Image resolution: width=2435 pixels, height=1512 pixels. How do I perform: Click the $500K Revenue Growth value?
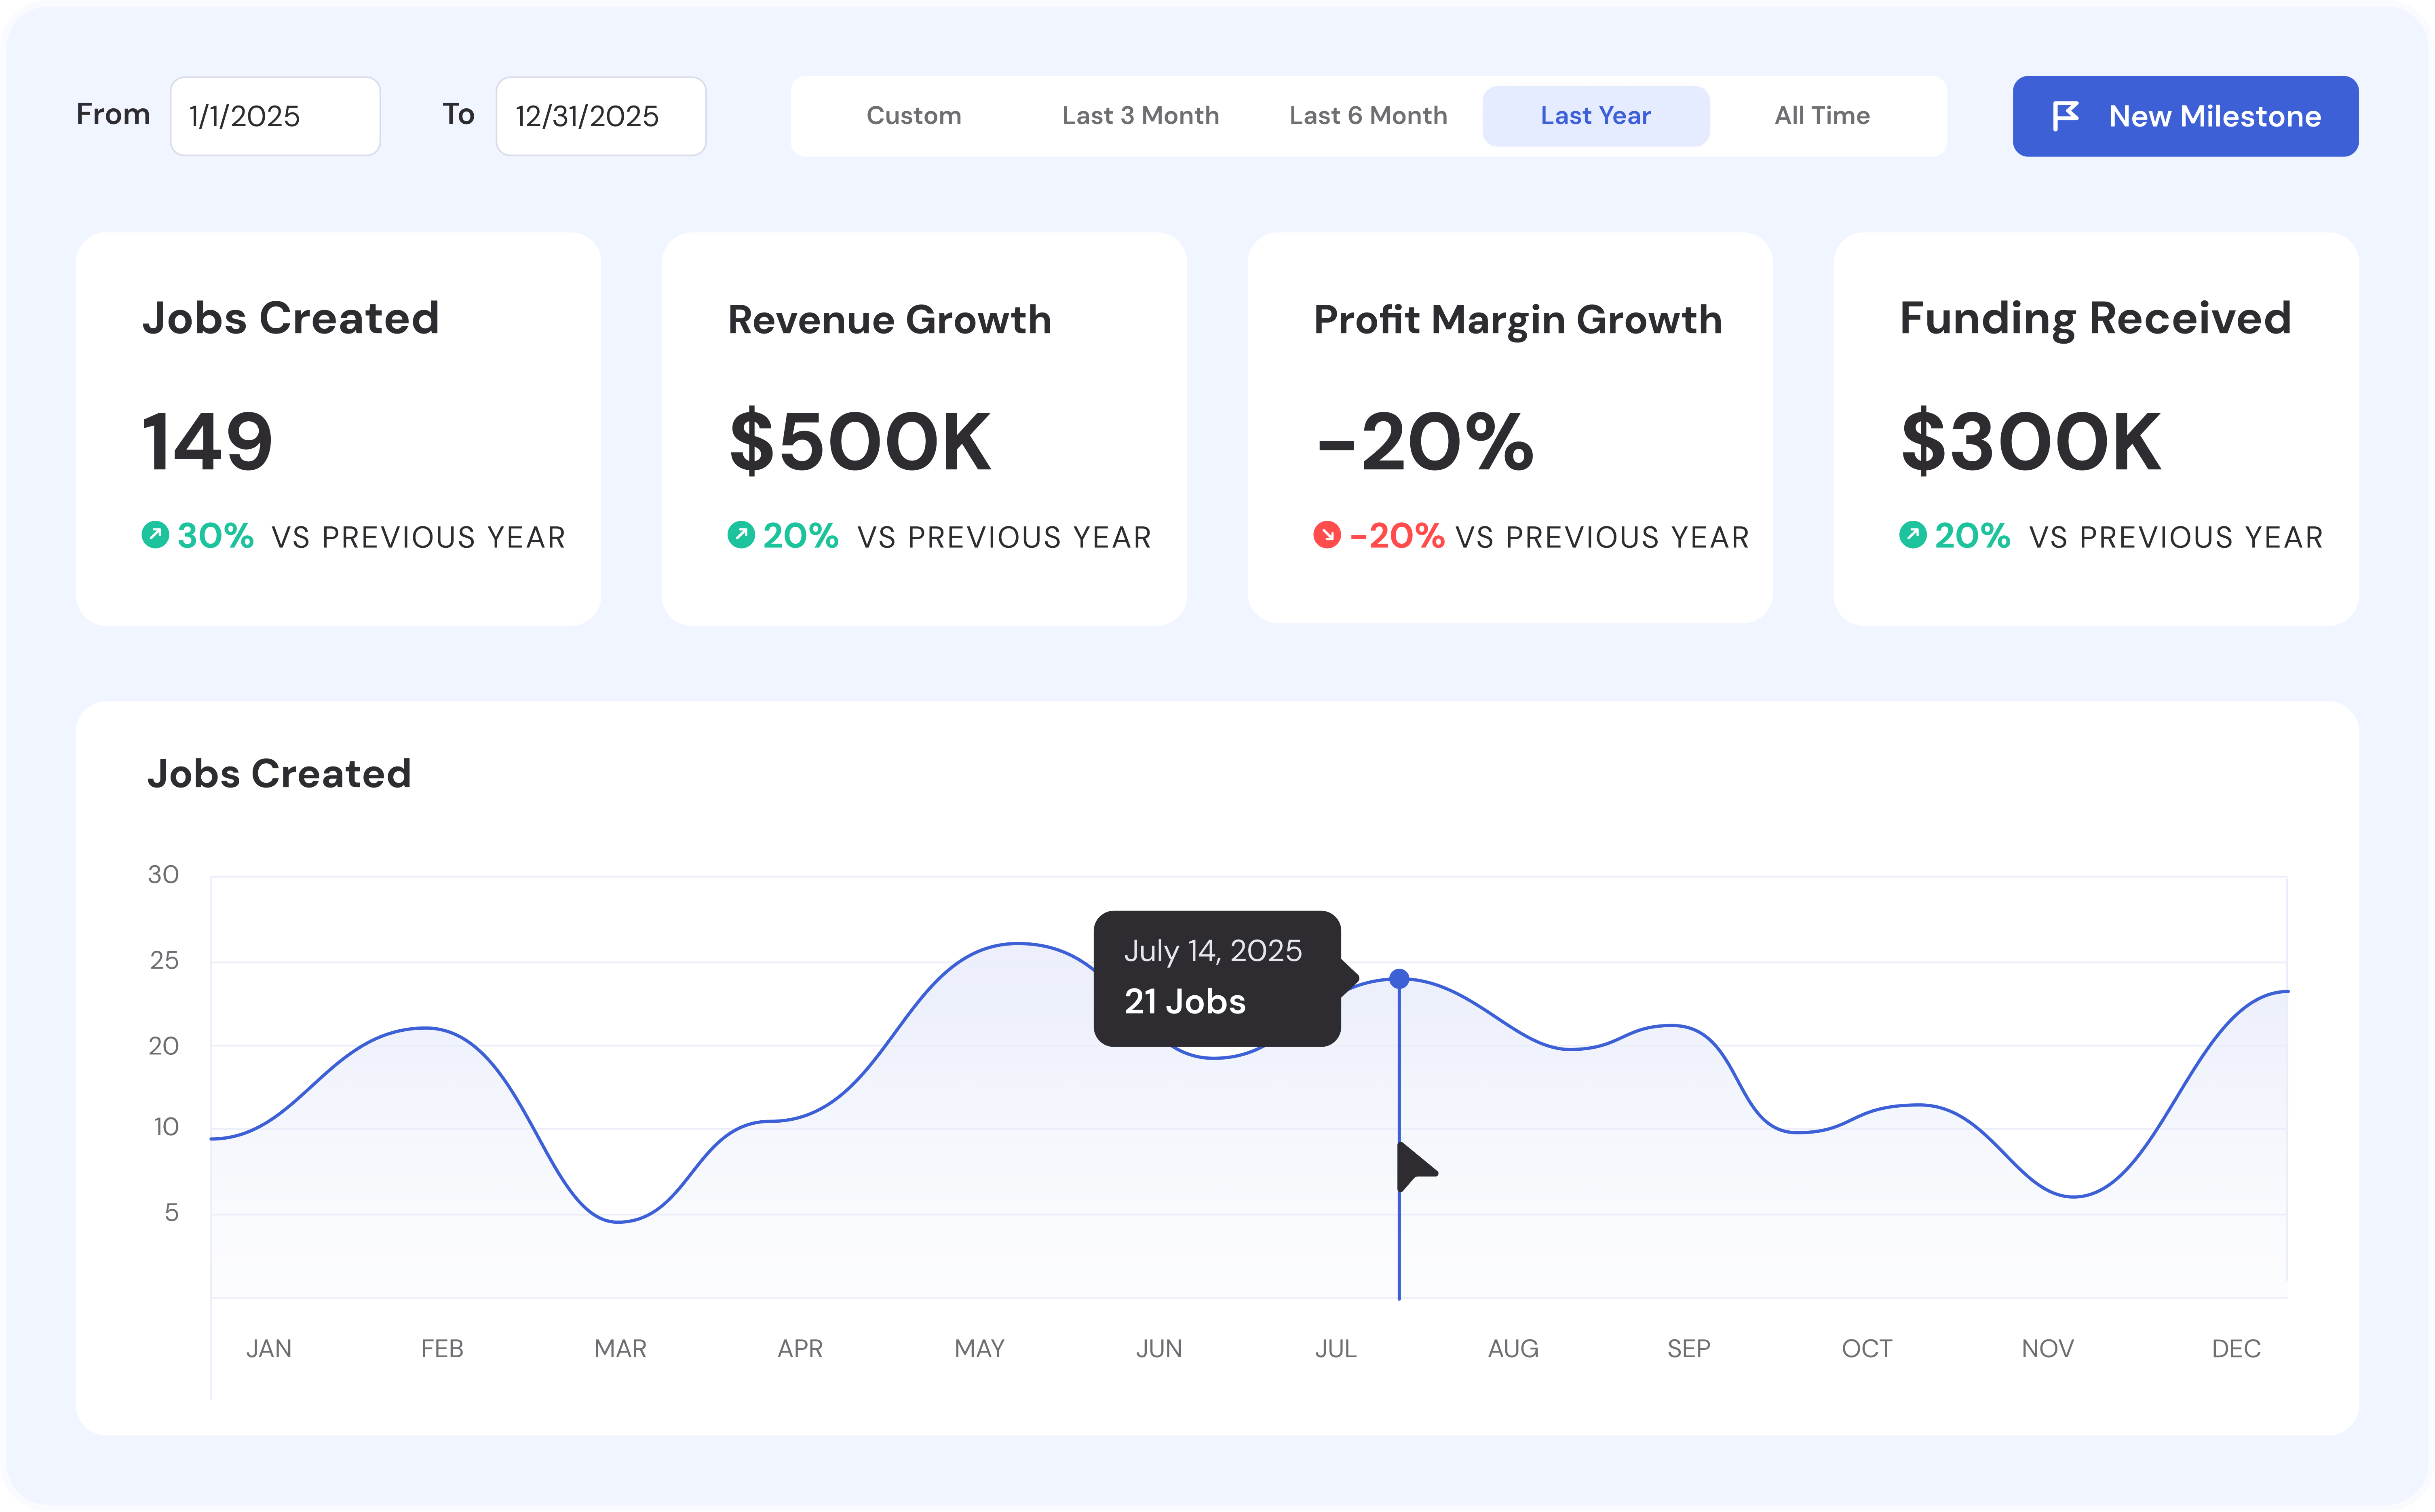860,442
